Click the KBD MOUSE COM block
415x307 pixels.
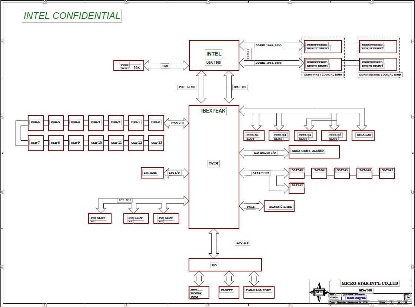(x=199, y=293)
